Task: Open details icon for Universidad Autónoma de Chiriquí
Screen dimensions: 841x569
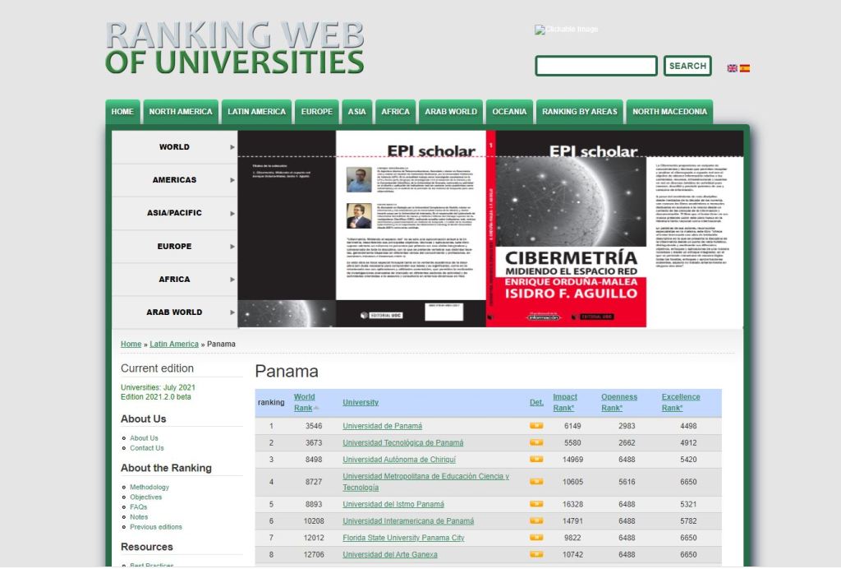Action: point(536,460)
